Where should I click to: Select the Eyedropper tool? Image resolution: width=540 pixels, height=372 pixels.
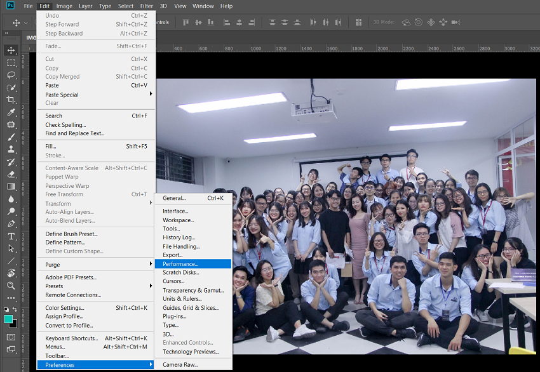coord(11,112)
